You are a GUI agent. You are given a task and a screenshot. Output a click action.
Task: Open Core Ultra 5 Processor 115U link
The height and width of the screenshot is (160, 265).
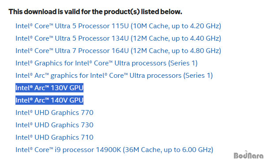[x=118, y=26]
